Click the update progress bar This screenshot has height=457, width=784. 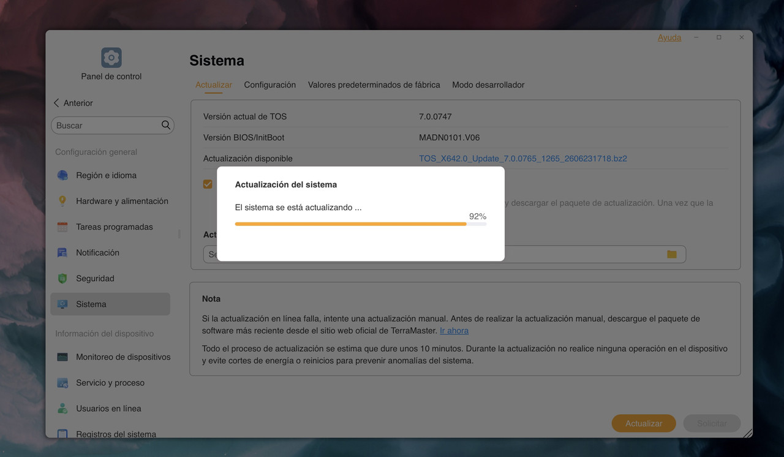(x=361, y=224)
